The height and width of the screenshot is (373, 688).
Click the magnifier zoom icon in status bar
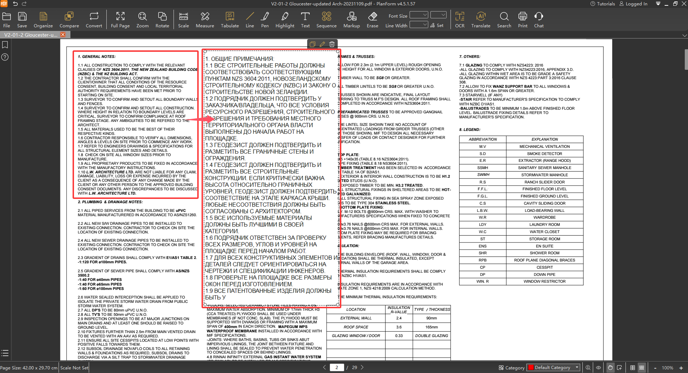(588, 368)
